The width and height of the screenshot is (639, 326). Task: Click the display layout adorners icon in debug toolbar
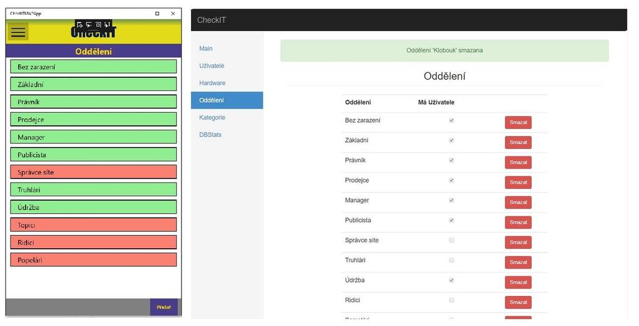tap(98, 25)
